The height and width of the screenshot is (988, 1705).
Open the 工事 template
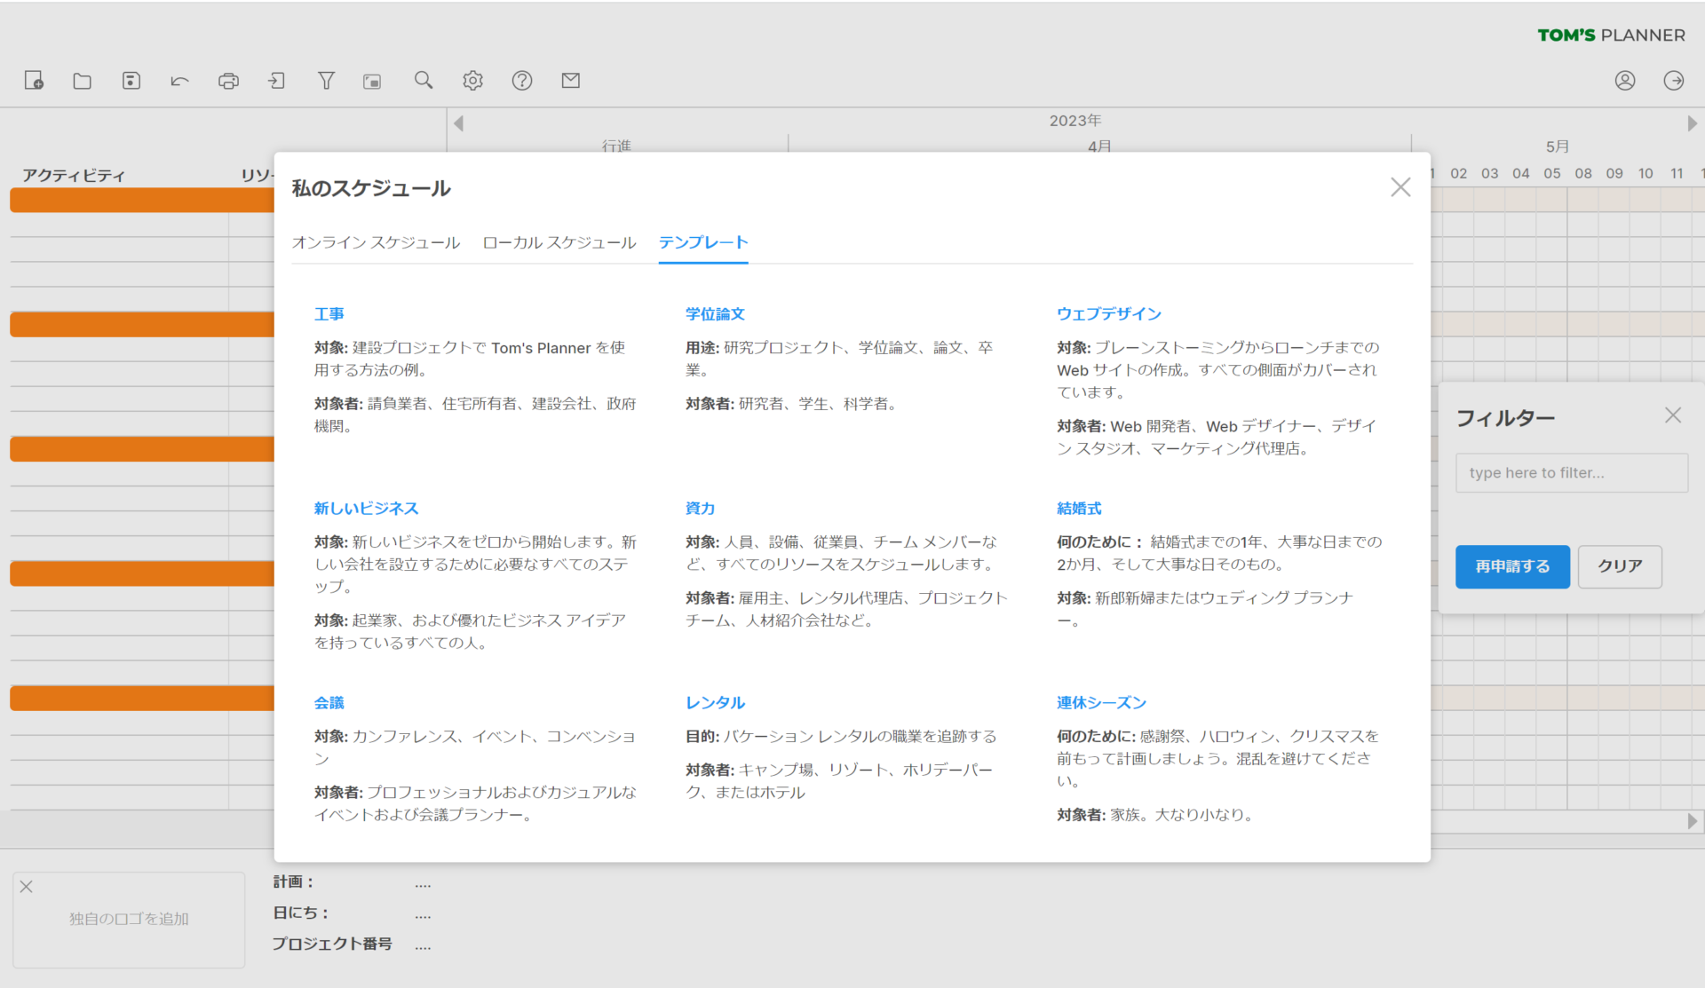329,314
